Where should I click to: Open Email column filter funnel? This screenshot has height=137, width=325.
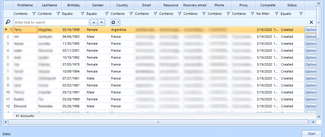155,14
